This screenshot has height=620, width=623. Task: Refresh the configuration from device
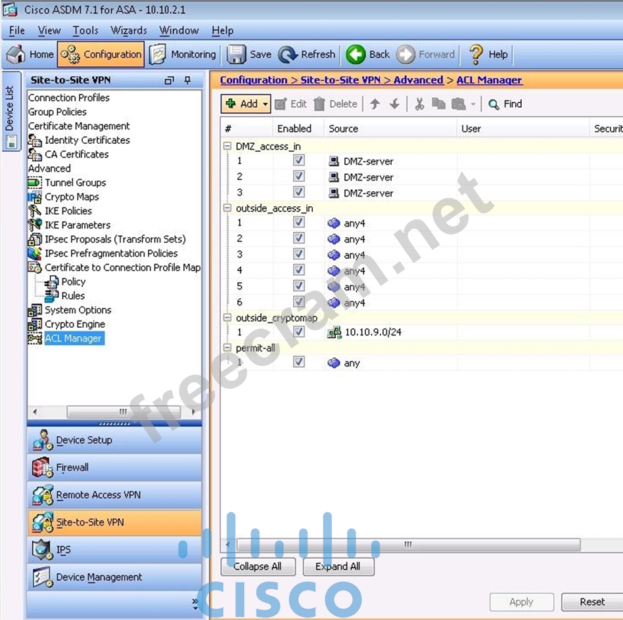[x=288, y=55]
